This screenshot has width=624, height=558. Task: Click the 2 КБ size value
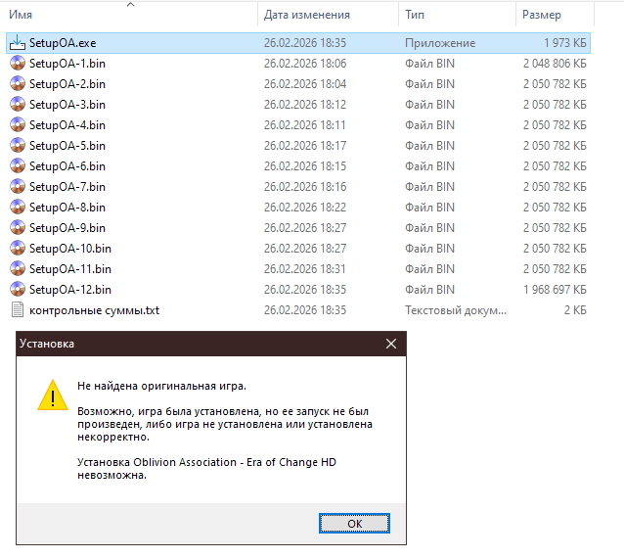click(575, 310)
